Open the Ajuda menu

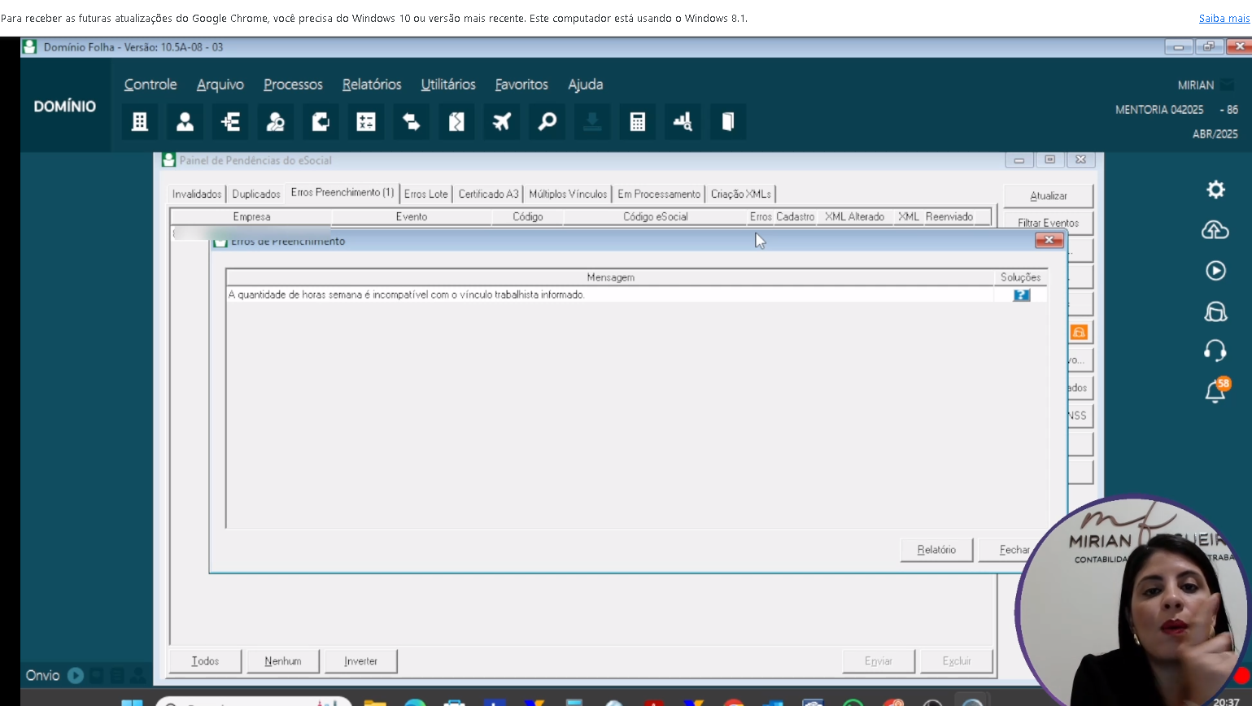pos(586,85)
